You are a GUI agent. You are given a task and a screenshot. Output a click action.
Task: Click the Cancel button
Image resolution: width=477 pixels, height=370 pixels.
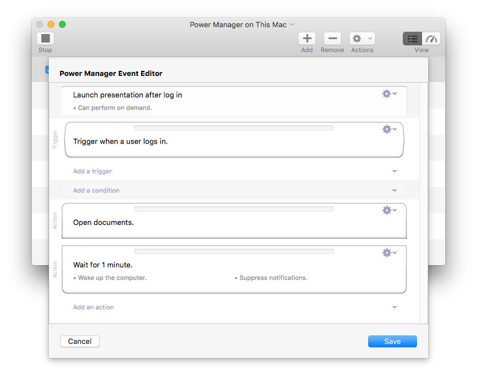(80, 342)
